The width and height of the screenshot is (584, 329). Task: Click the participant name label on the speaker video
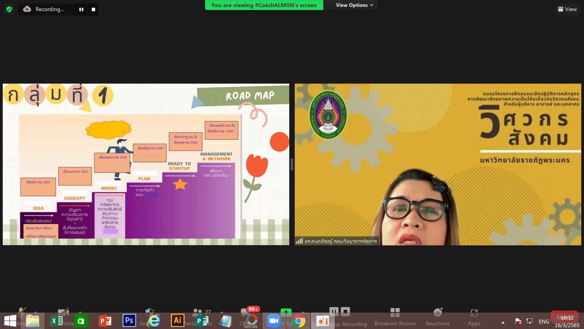[341, 241]
